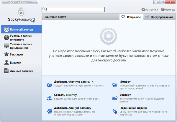Open the Предупреждения tab

160,17
